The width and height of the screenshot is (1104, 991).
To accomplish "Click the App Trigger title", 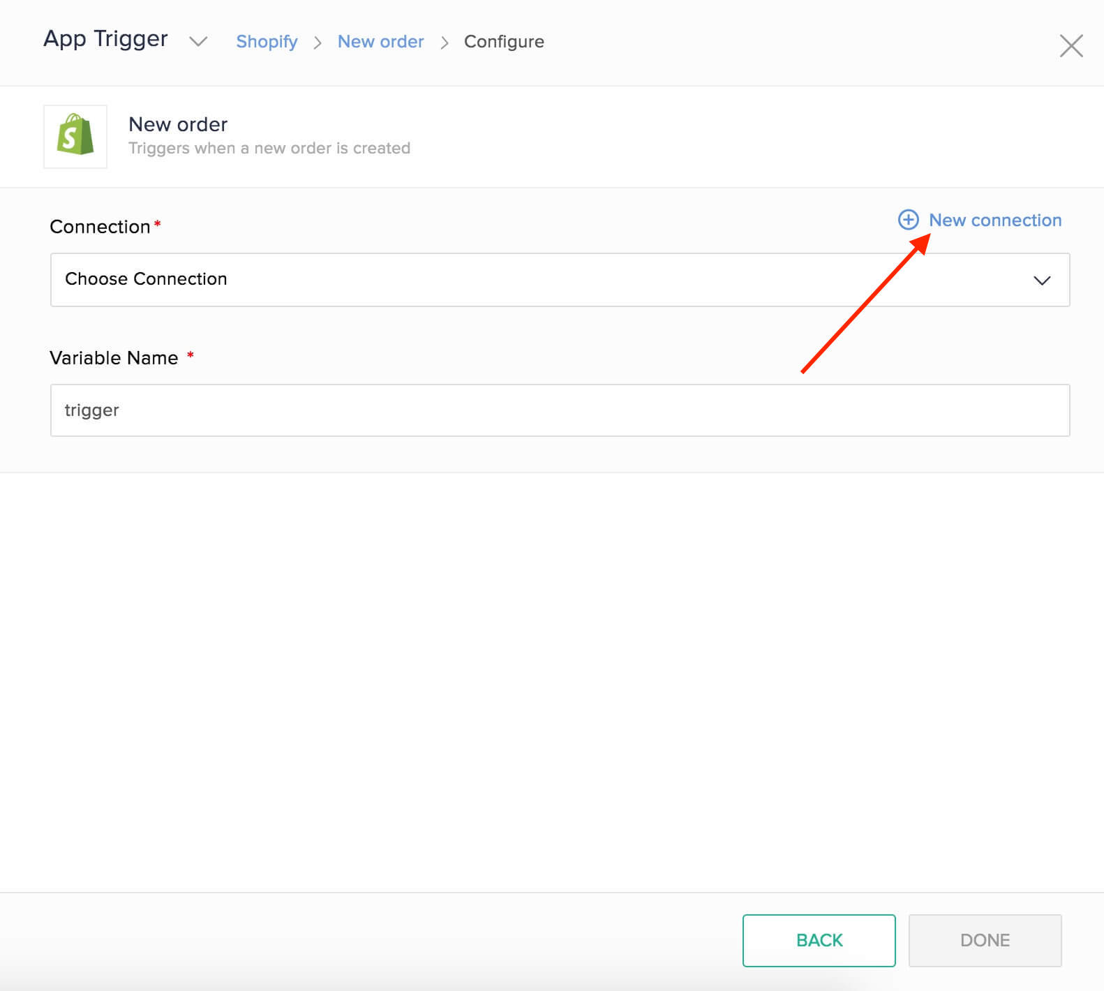I will coord(105,39).
